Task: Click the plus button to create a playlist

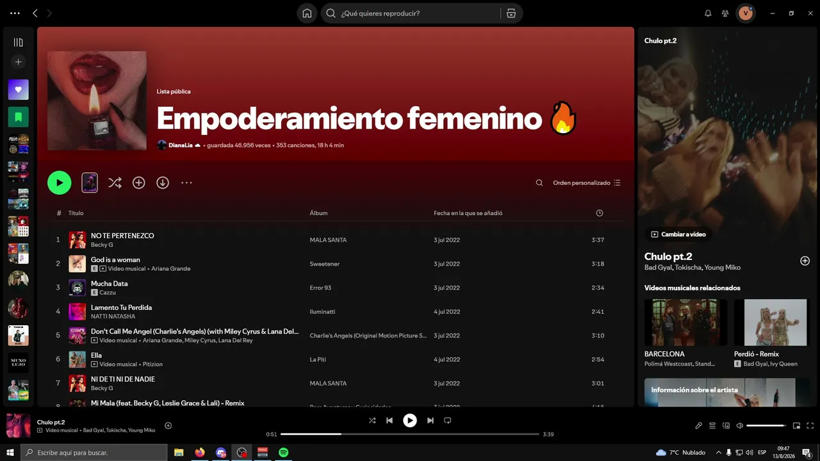Action: pyautogui.click(x=18, y=62)
